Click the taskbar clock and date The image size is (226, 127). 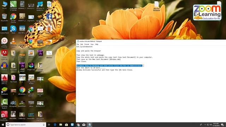216,125
